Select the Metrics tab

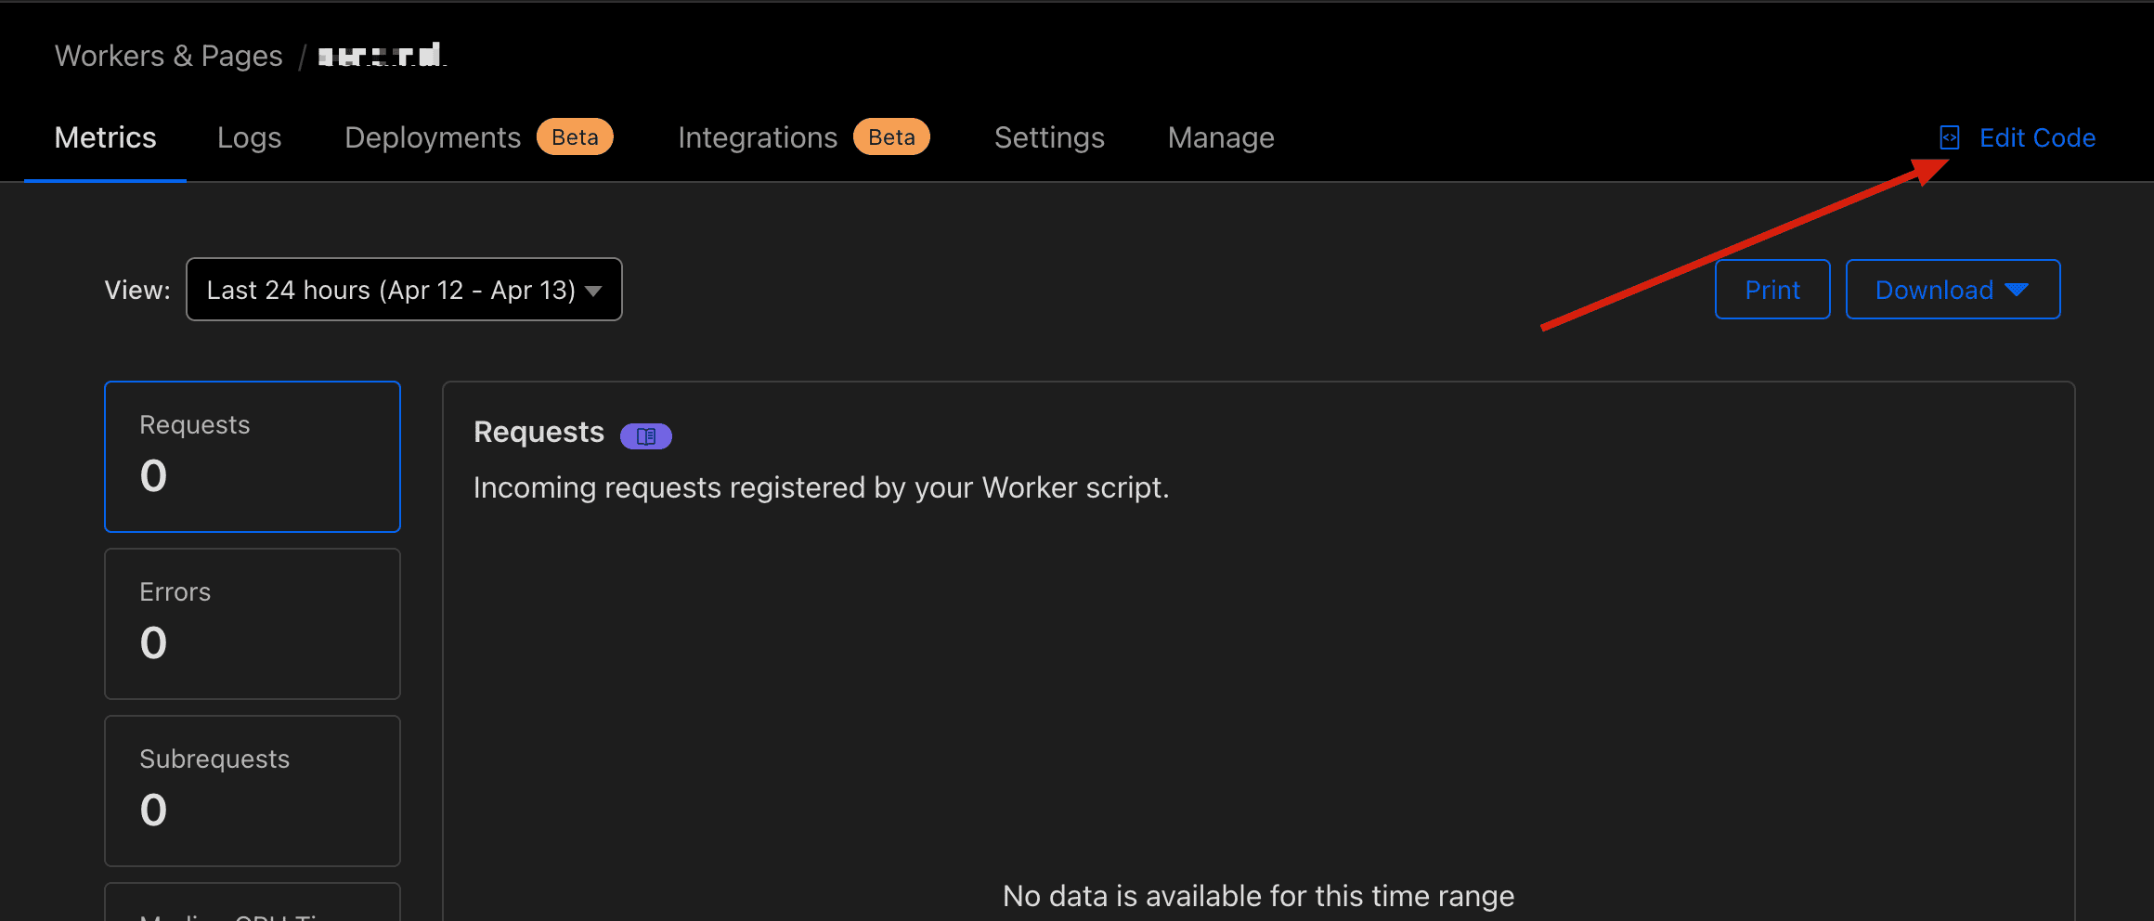click(106, 137)
